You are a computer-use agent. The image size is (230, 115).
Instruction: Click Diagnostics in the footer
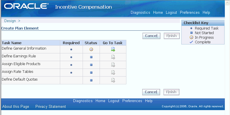(x=83, y=101)
